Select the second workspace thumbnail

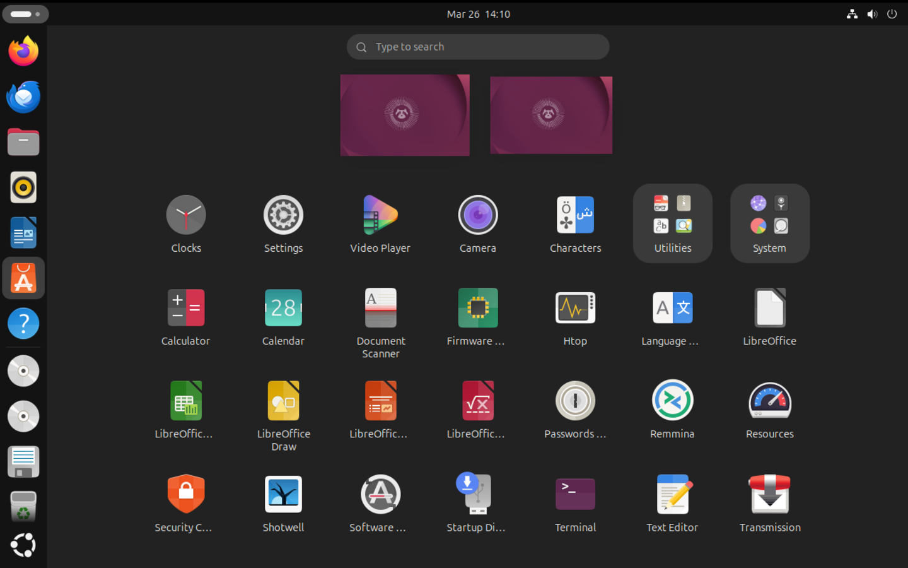(x=550, y=115)
